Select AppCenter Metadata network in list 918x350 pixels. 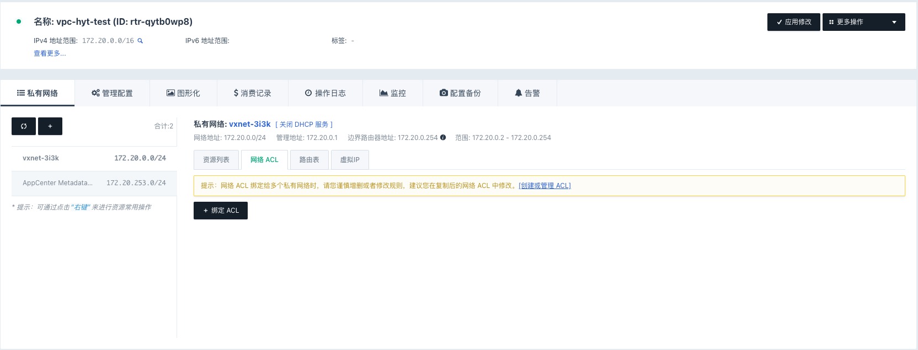click(94, 183)
